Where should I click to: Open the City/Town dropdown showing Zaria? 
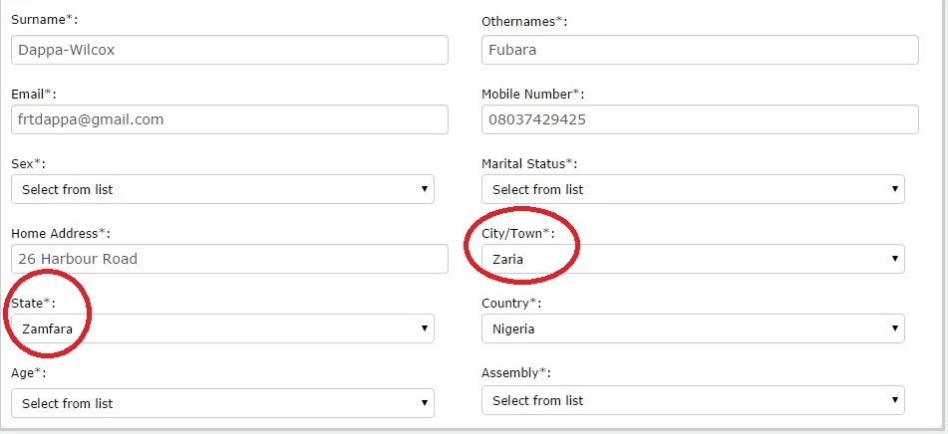pos(693,259)
